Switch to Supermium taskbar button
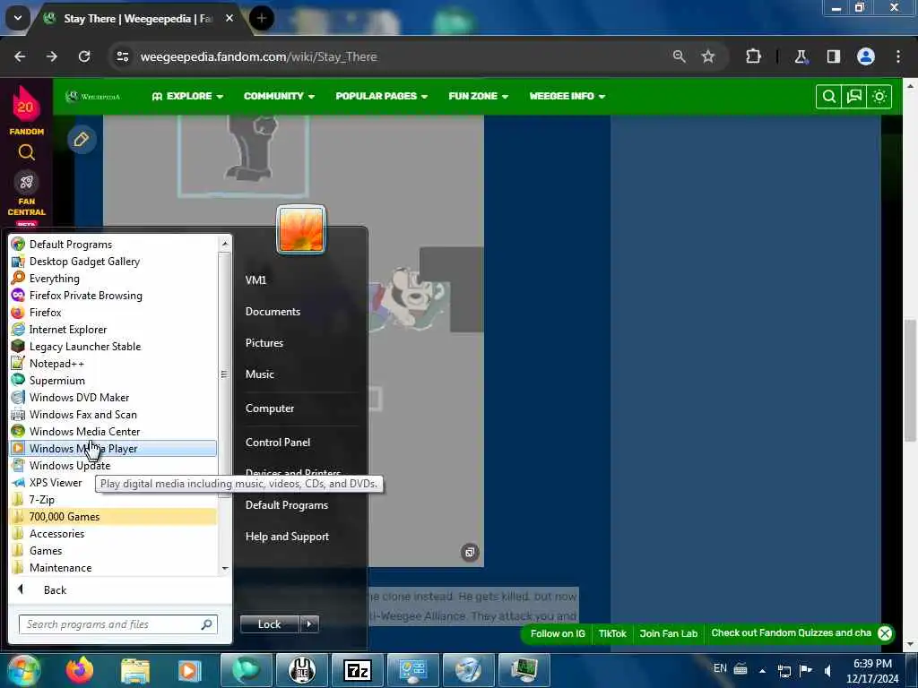This screenshot has width=918, height=688. tap(246, 670)
